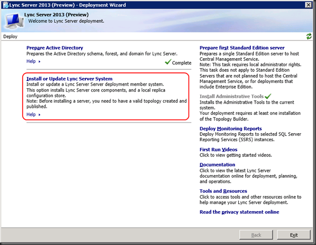Expand Help under Prepare Active Directory
This screenshot has width=316, height=245.
point(33,61)
